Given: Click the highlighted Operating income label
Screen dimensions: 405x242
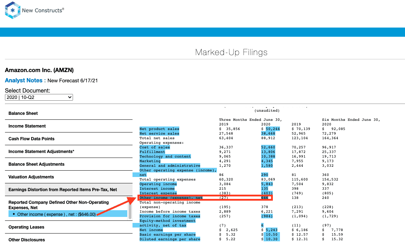Looking at the screenshot, I should [x=158, y=184].
